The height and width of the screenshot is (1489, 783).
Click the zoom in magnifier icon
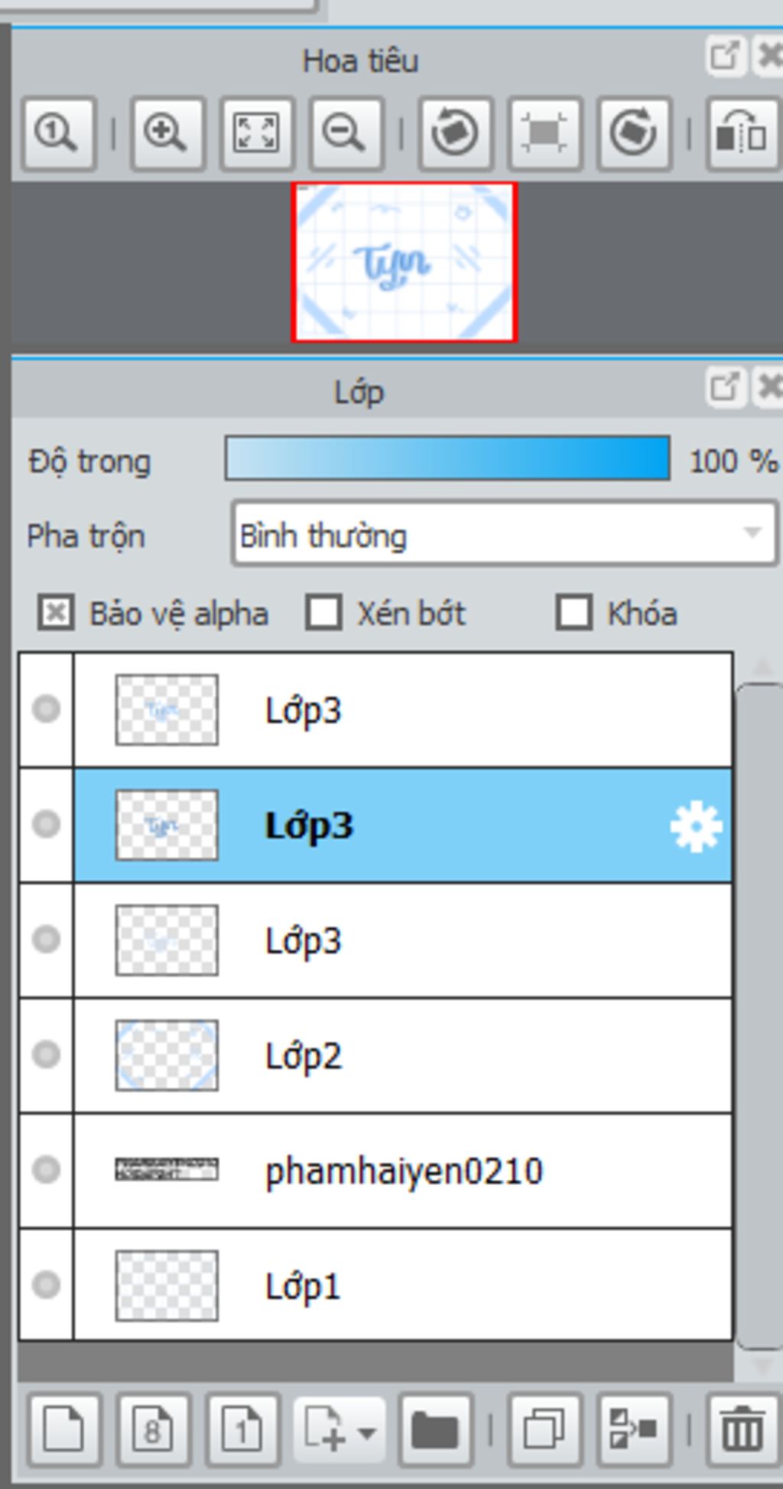[x=167, y=133]
